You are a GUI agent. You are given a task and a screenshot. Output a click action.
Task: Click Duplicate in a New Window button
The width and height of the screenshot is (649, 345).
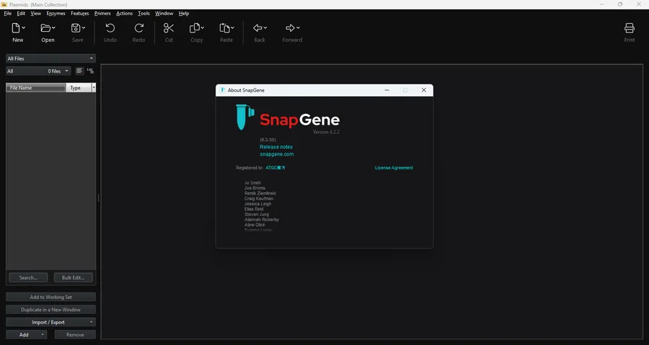tap(50, 310)
